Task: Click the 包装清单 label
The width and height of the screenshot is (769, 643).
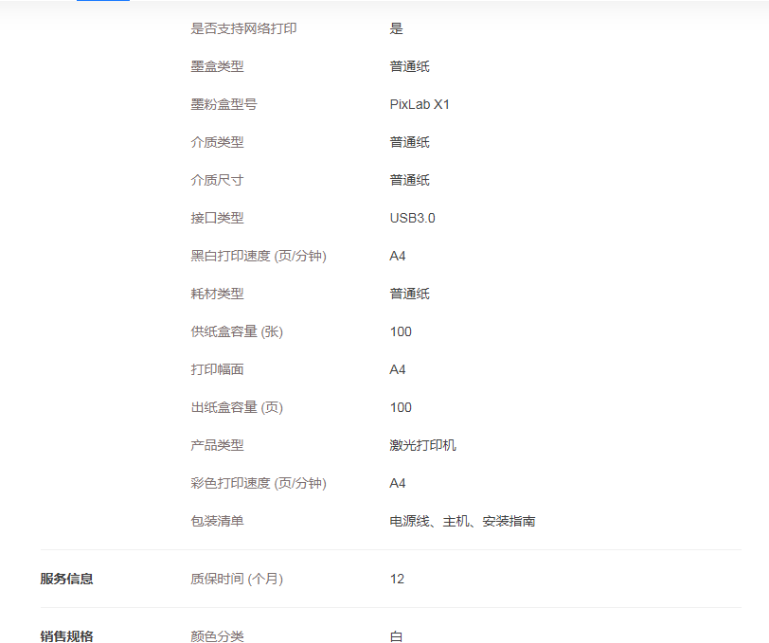Action: (217, 521)
